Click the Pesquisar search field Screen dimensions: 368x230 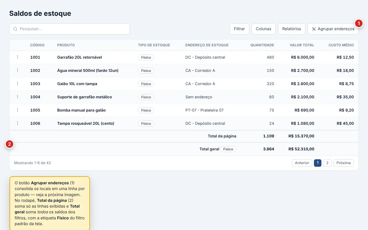point(70,29)
